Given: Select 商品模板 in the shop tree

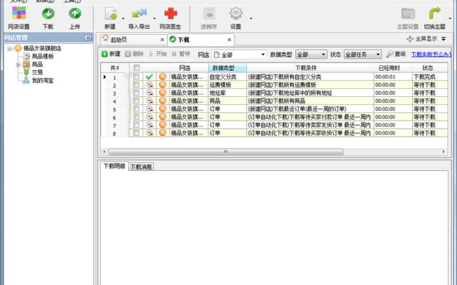Looking at the screenshot, I should tap(42, 56).
